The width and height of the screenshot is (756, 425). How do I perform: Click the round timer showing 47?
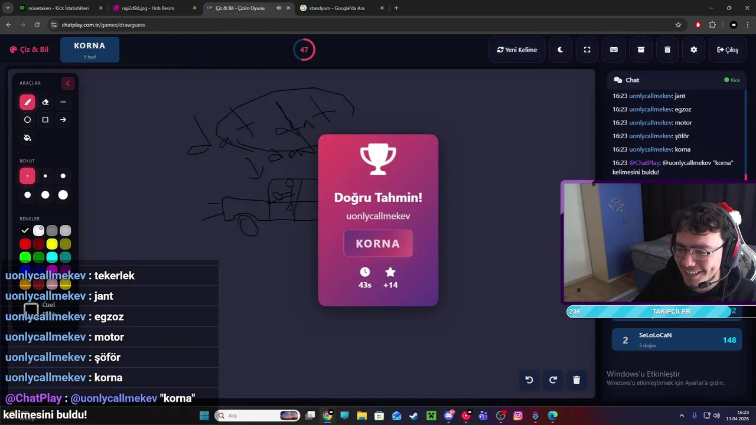coord(304,50)
